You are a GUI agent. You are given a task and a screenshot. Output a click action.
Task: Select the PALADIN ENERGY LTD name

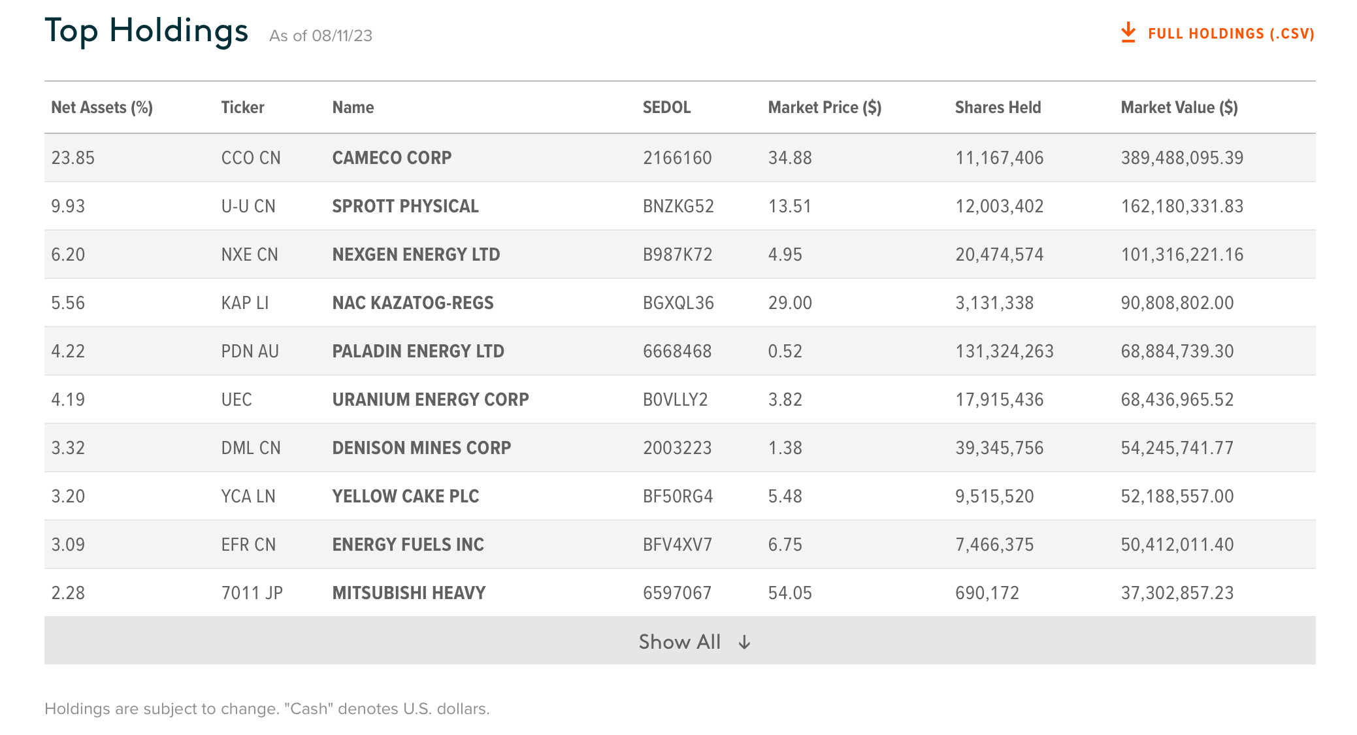pyautogui.click(x=418, y=351)
